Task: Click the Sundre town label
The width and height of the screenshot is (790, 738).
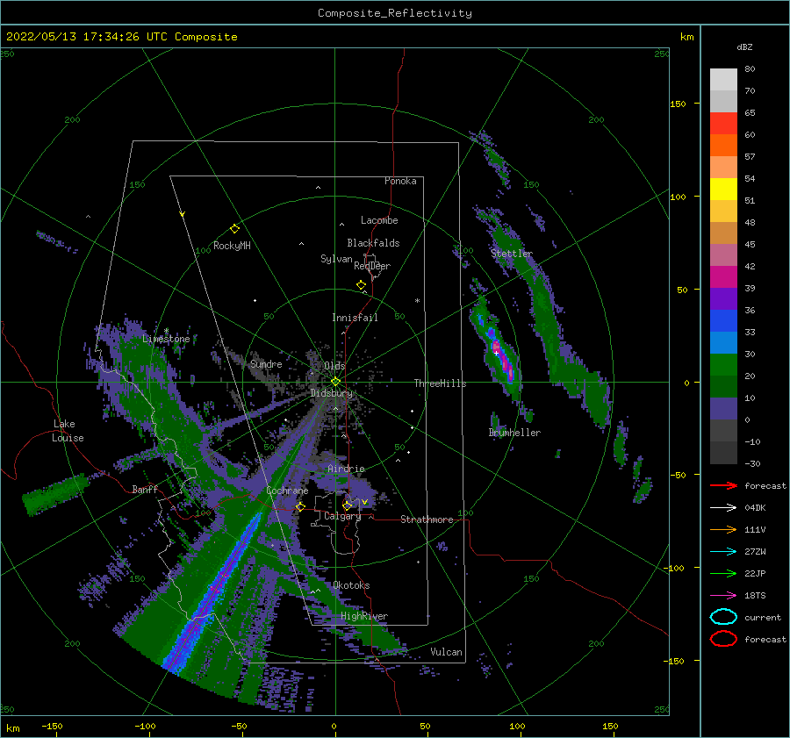Action: 266,363
